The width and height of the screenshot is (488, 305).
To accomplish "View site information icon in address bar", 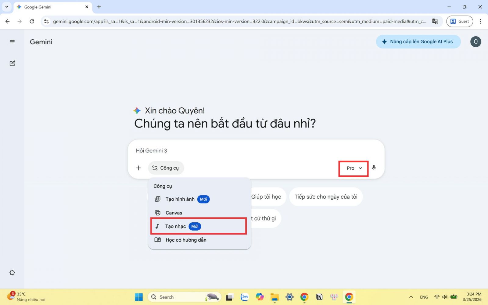I will [x=46, y=21].
